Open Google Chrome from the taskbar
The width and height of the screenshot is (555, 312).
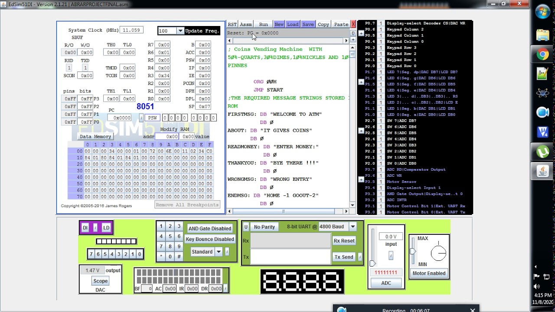[x=542, y=55]
